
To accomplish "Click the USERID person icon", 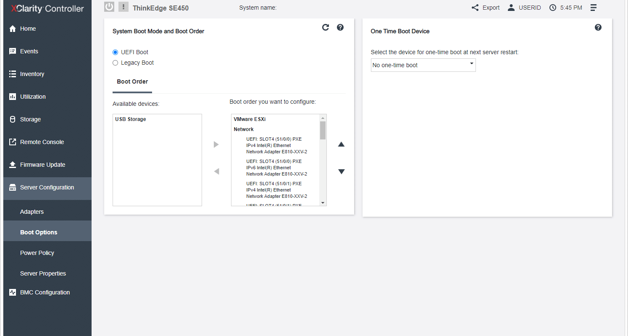I will 511,8.
